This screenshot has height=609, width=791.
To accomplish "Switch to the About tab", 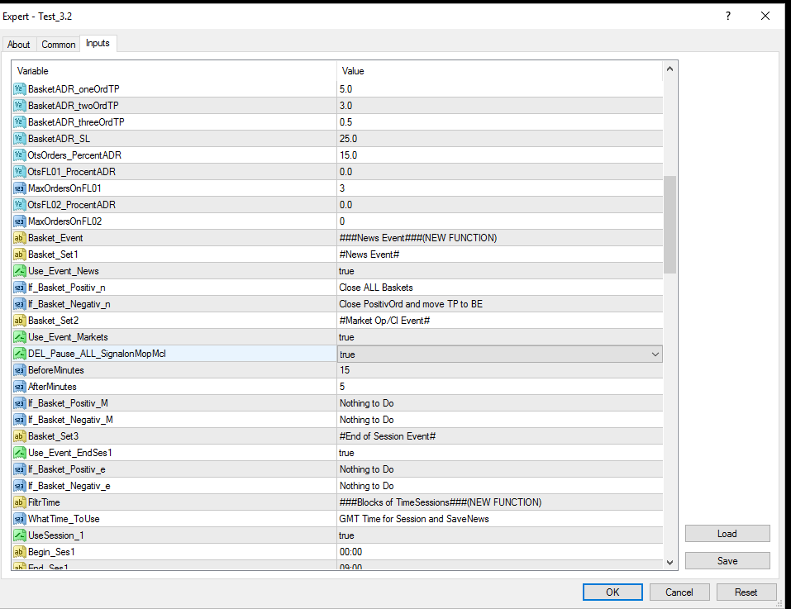I will tap(19, 45).
